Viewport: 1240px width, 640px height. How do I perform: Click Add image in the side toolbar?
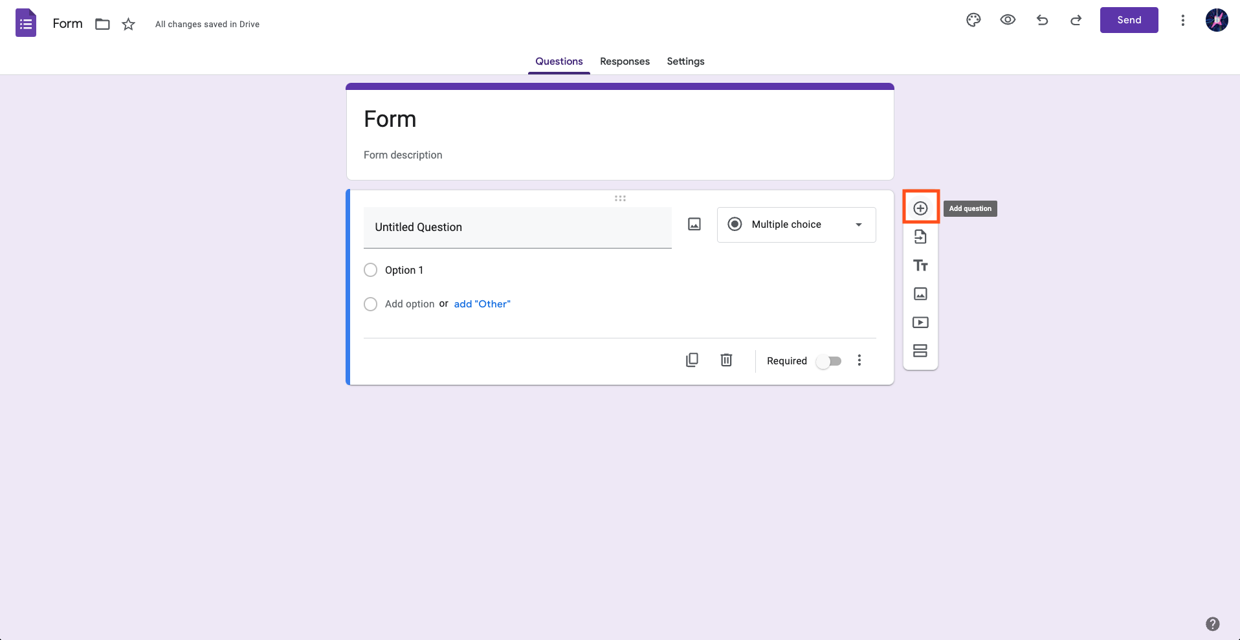[920, 294]
